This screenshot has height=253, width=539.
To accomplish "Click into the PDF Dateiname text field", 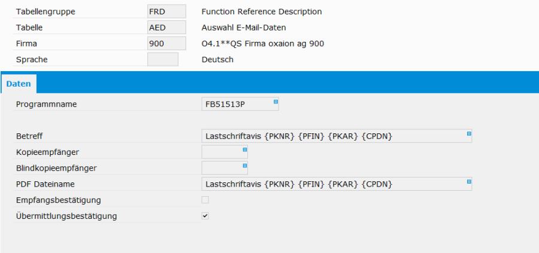I will pyautogui.click(x=332, y=184).
